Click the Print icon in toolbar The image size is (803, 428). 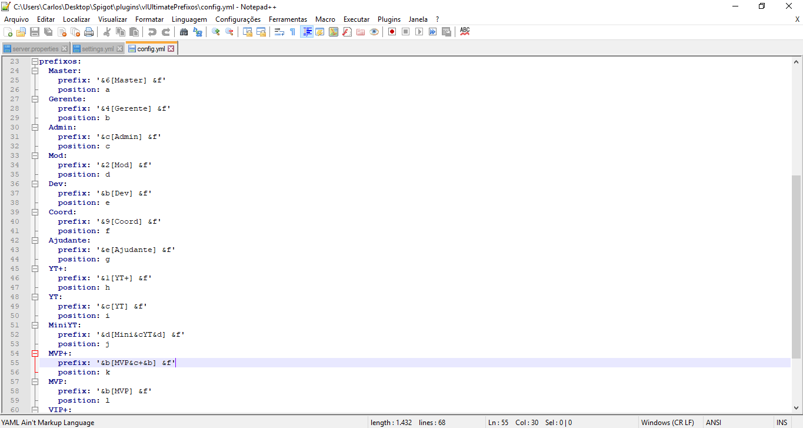tap(89, 32)
